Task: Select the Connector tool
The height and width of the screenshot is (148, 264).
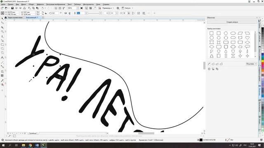Action: (2, 67)
